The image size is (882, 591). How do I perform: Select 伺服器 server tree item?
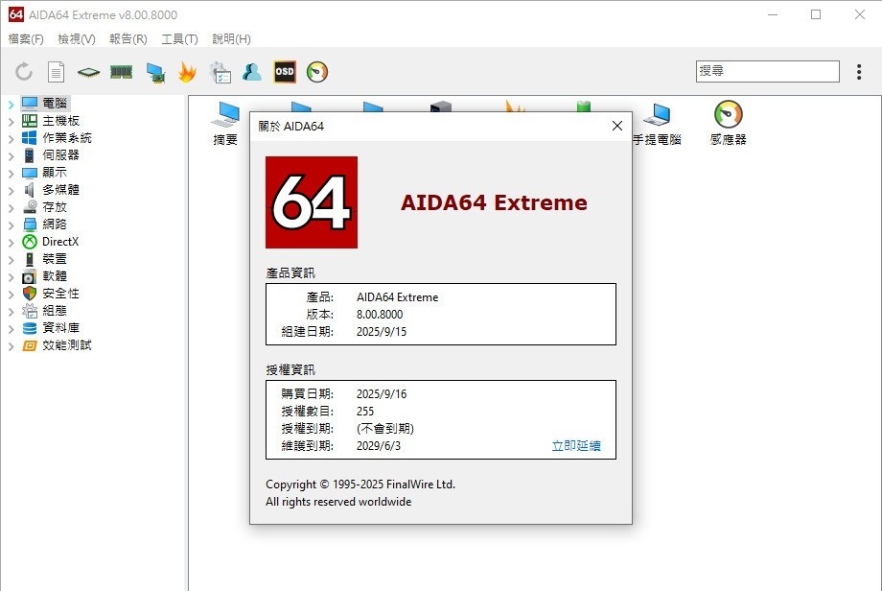(60, 155)
